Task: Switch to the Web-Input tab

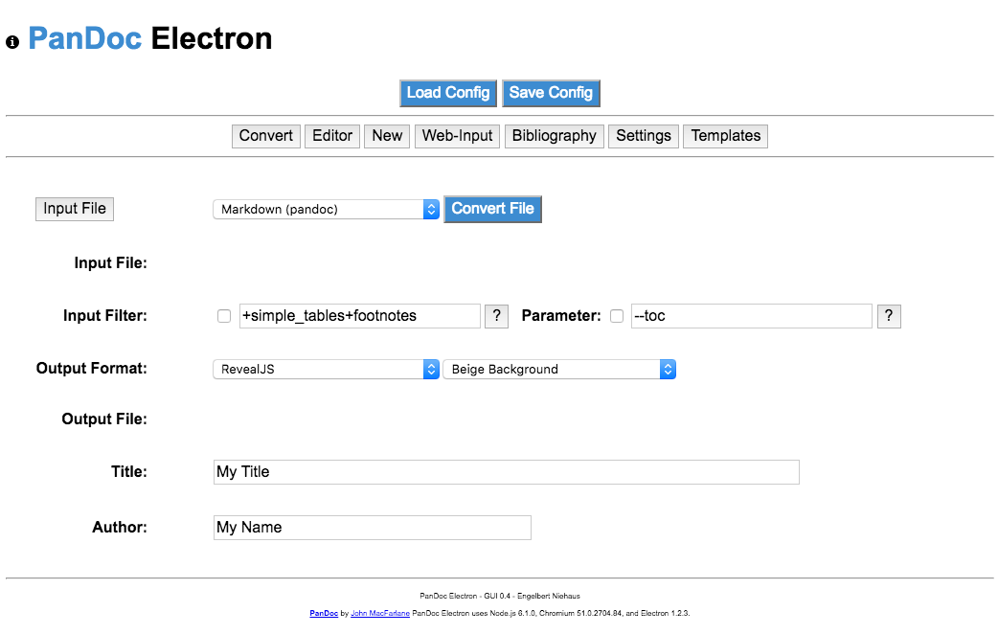Action: click(x=457, y=135)
